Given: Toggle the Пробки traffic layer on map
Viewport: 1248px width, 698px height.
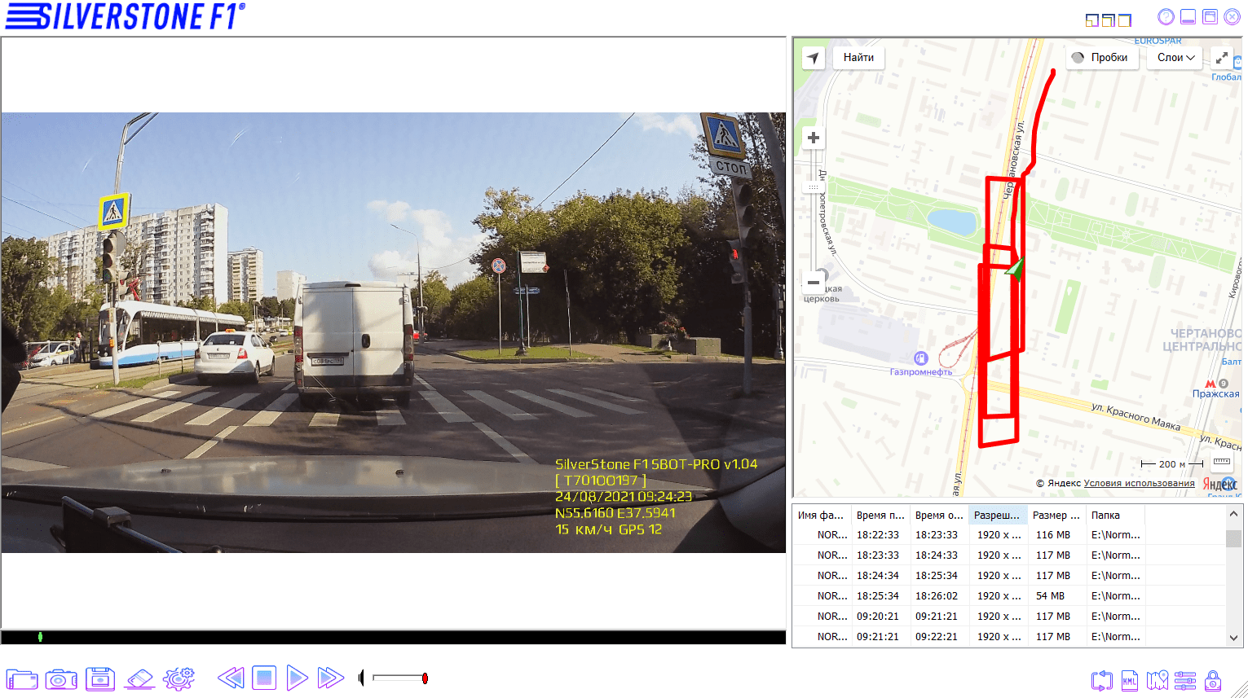Looking at the screenshot, I should pos(1100,58).
